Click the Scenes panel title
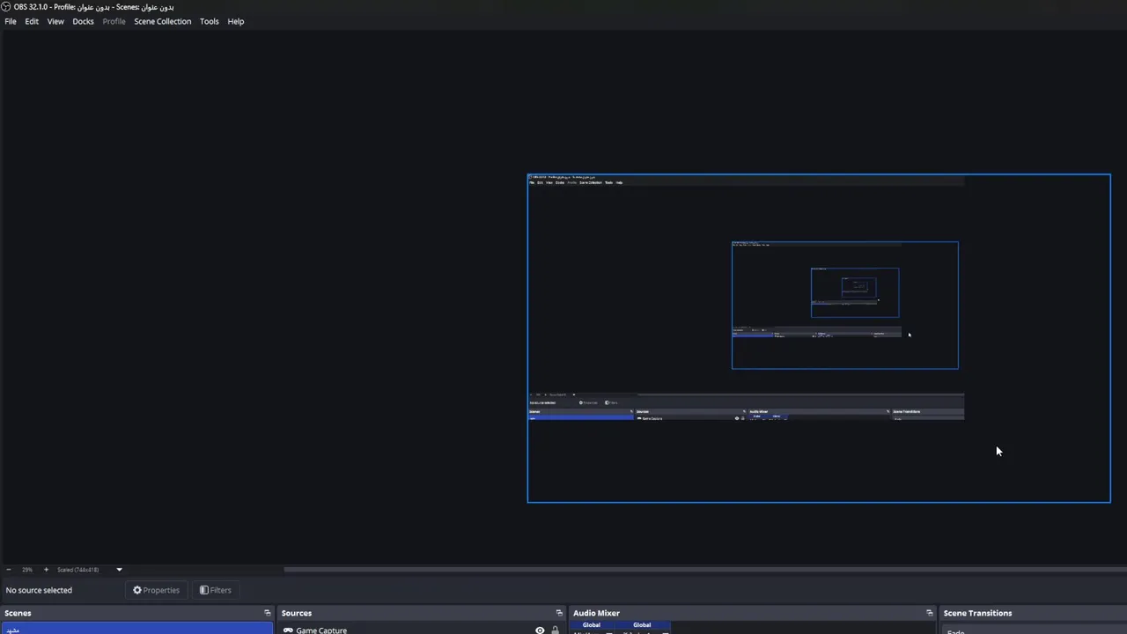 (18, 613)
